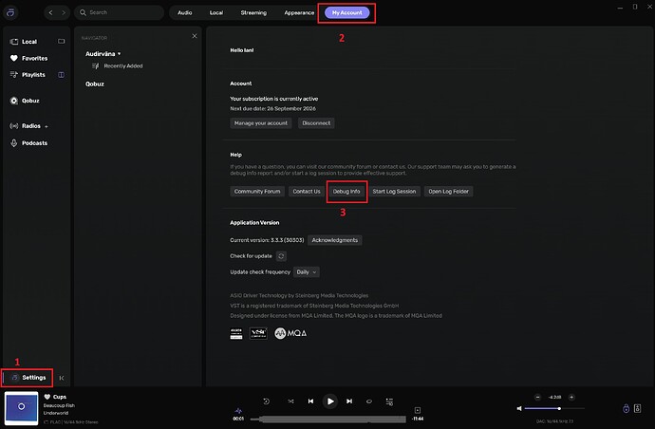Screen dimensions: 655x429
Task: Open the play queue icon
Action: click(x=389, y=401)
